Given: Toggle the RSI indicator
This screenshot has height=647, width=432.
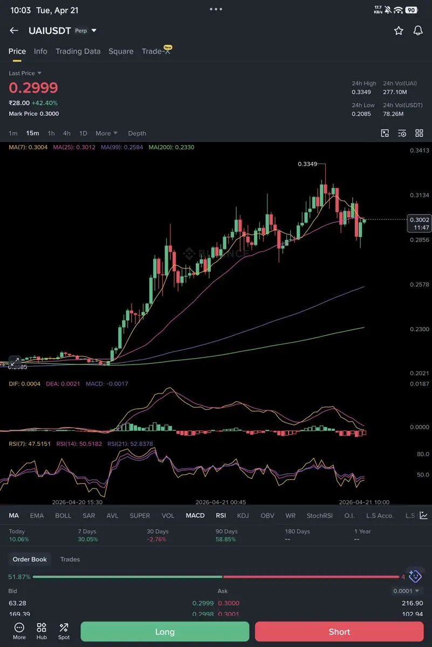Looking at the screenshot, I should click(x=221, y=515).
